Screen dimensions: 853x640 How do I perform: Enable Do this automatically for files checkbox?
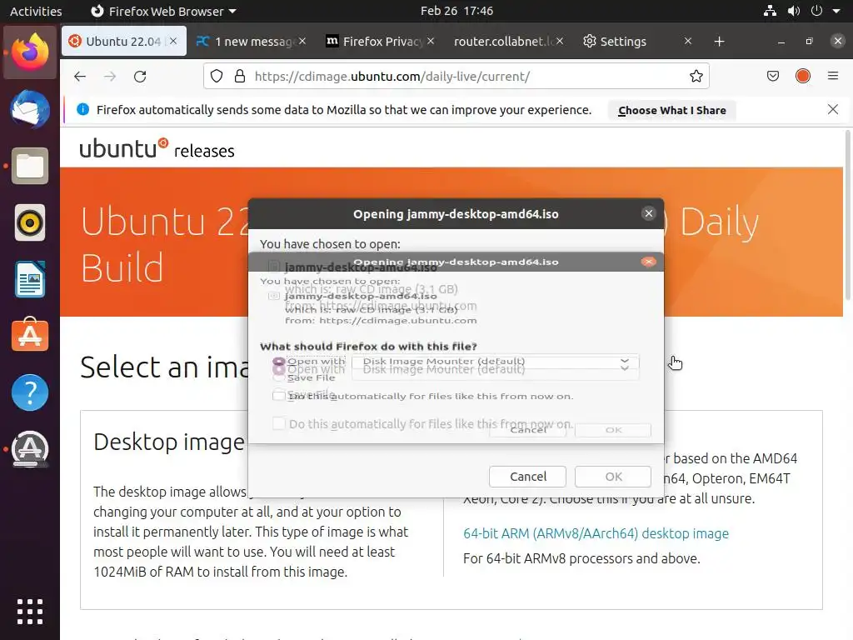(278, 423)
